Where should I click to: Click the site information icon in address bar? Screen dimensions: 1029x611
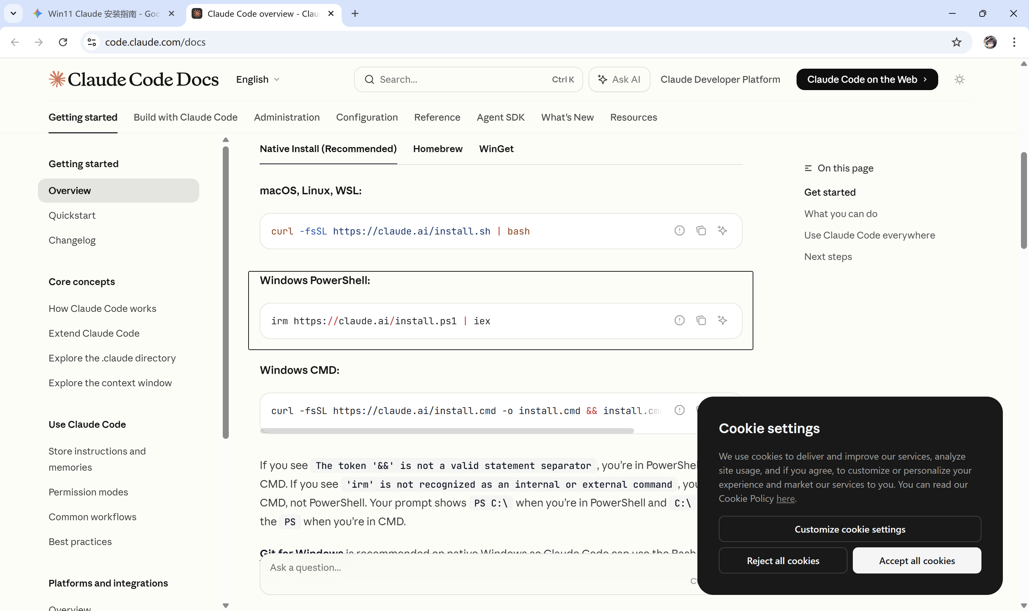(x=92, y=42)
